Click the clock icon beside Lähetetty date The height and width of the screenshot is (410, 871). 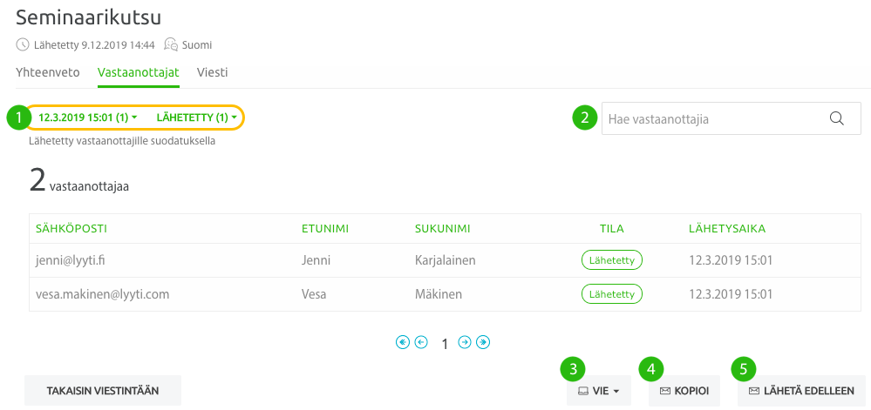click(22, 45)
